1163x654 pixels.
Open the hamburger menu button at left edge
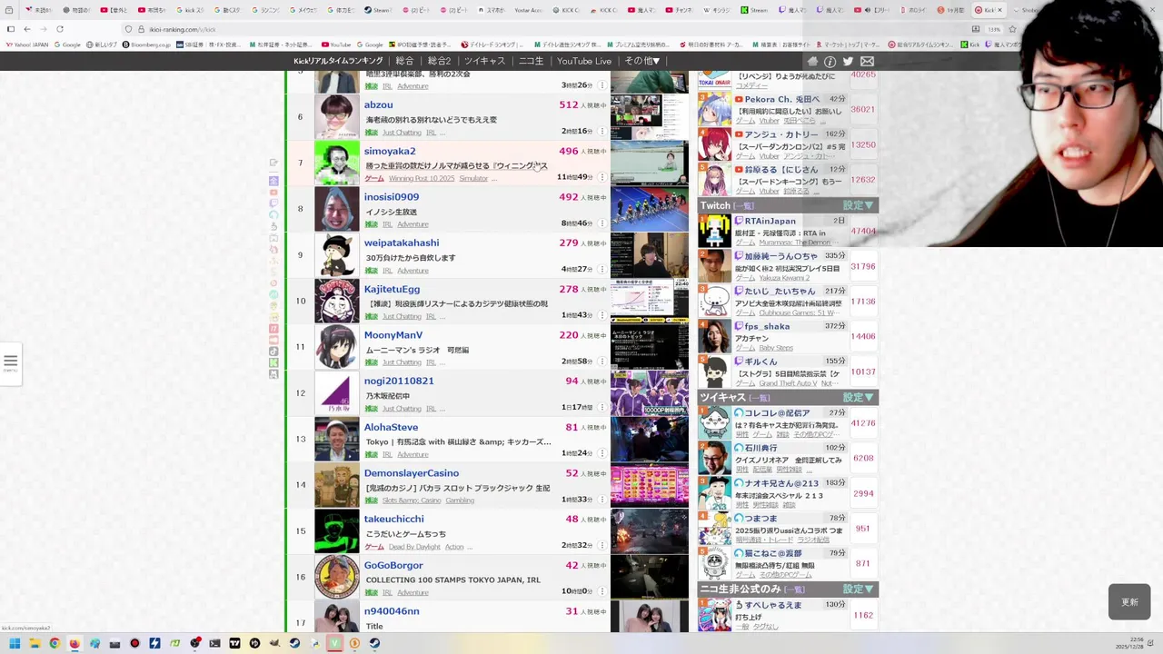[x=10, y=362]
